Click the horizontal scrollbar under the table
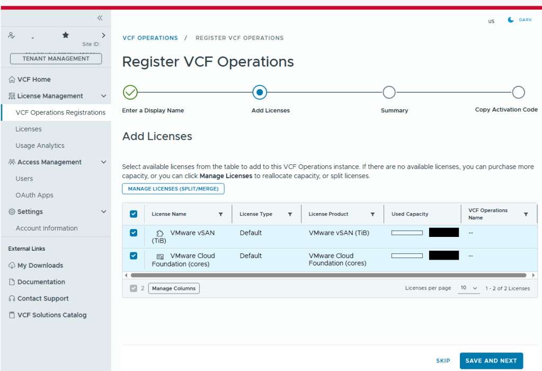Viewport: 542px width, 371px height. click(x=328, y=276)
